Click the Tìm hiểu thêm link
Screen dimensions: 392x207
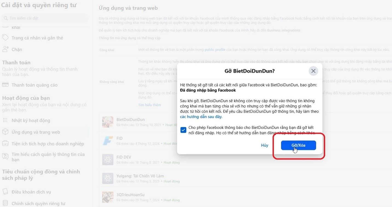(x=150, y=105)
